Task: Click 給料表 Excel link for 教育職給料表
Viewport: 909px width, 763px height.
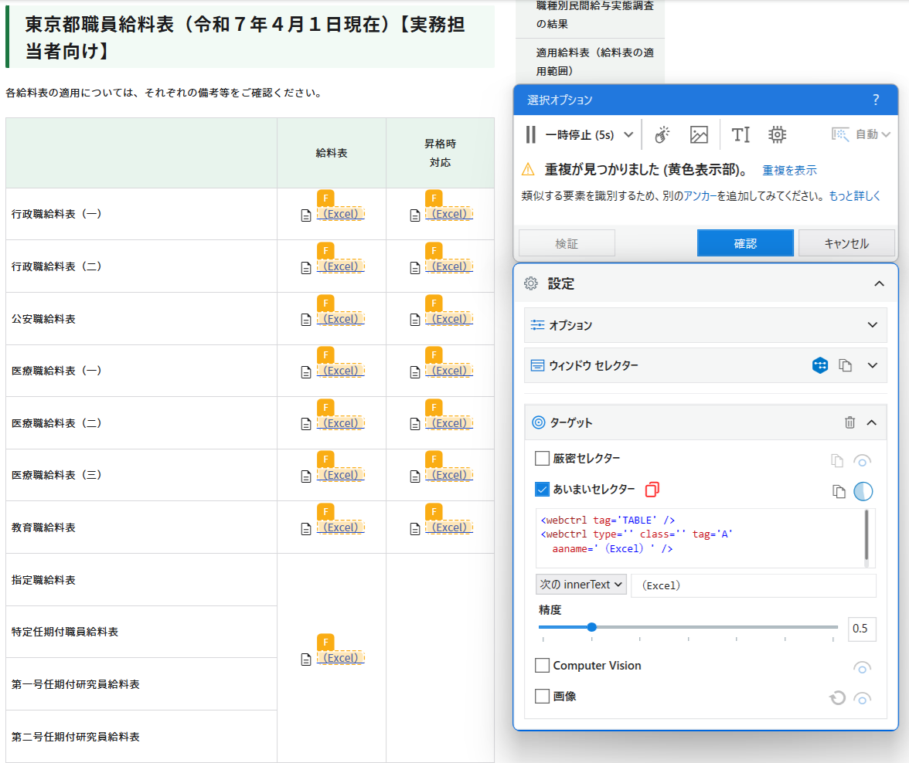Action: (341, 527)
